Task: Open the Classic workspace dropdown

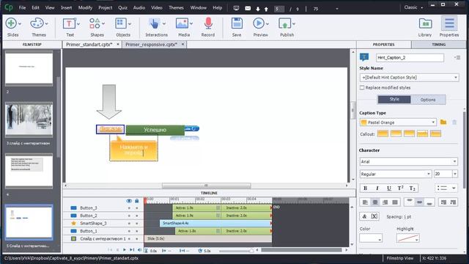Action: [x=413, y=7]
